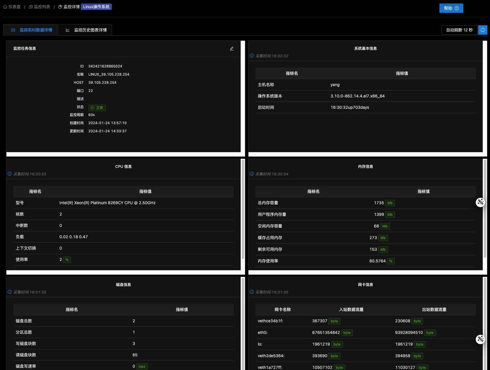This screenshot has width=490, height=370.
Task: Click the floating icon beside 网卡信息 panel
Action: pos(480,339)
